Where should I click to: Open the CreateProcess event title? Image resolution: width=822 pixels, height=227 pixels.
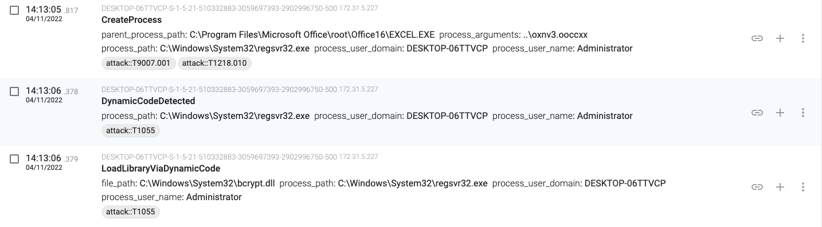pyautogui.click(x=131, y=20)
